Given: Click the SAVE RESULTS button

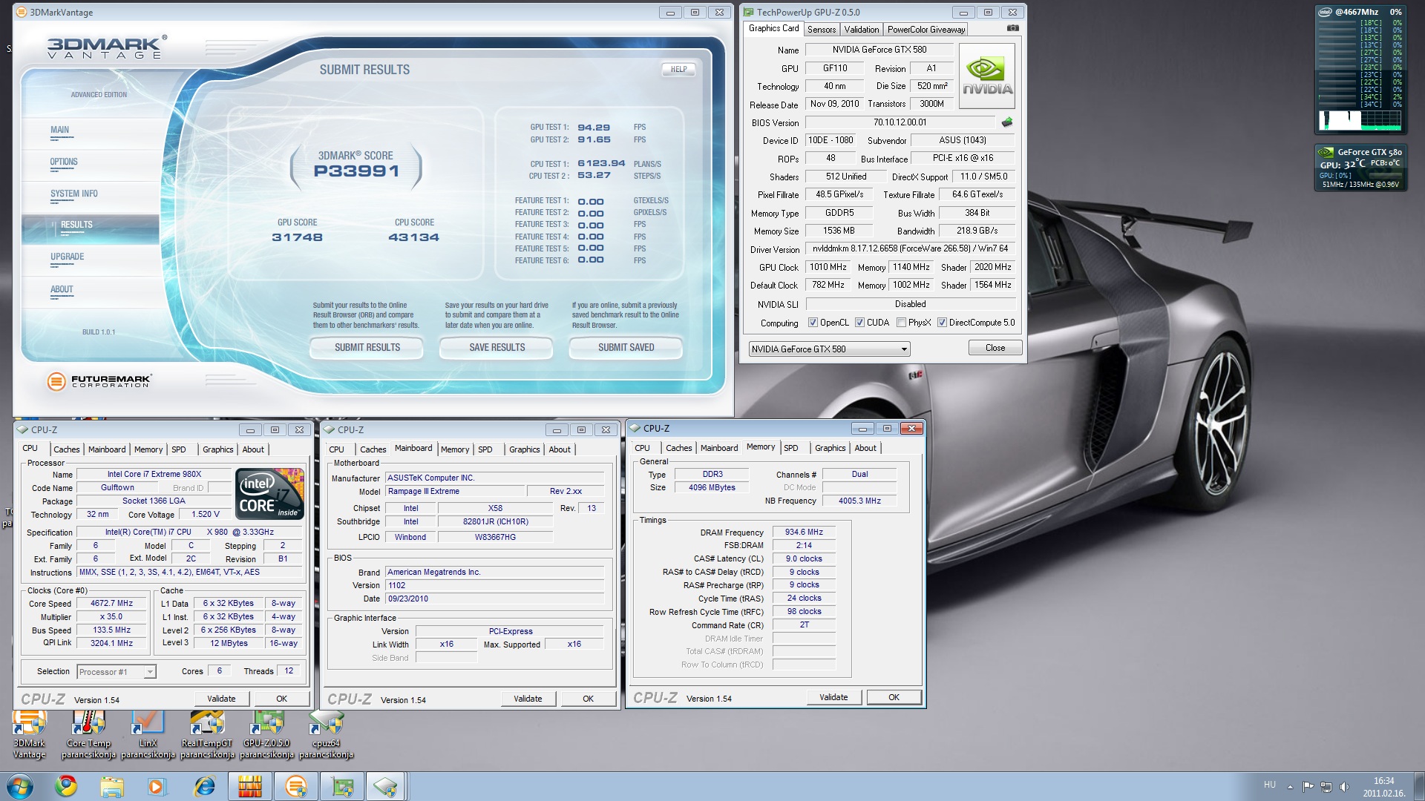Looking at the screenshot, I should (497, 347).
